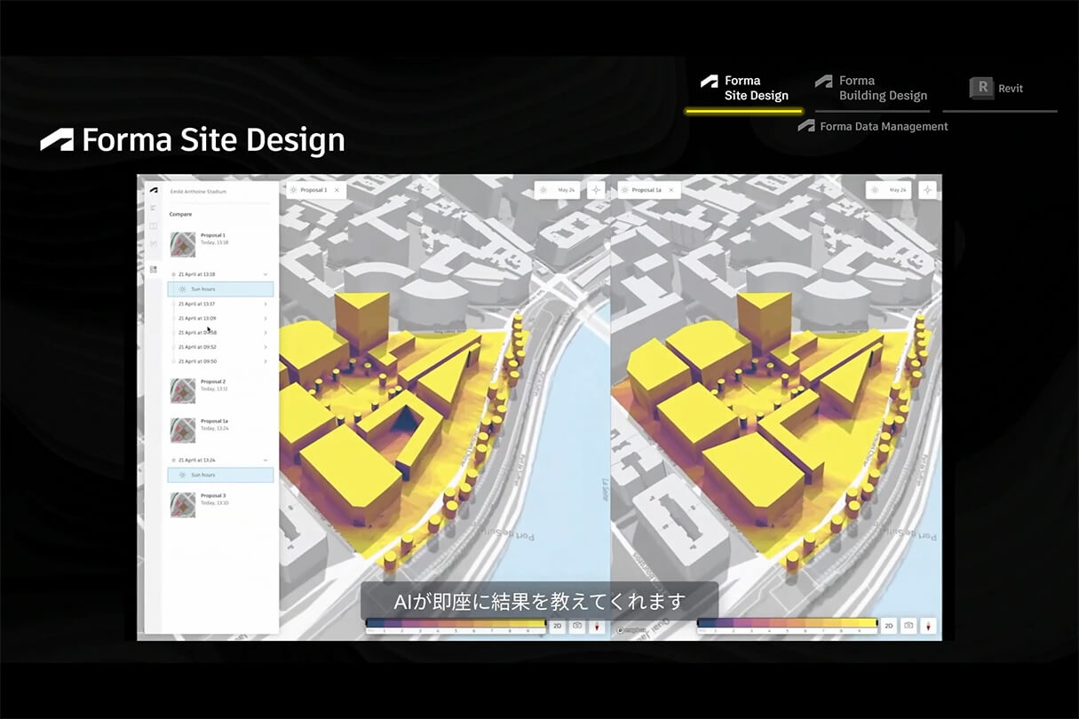Click the Proposal 1 title text

(x=213, y=235)
